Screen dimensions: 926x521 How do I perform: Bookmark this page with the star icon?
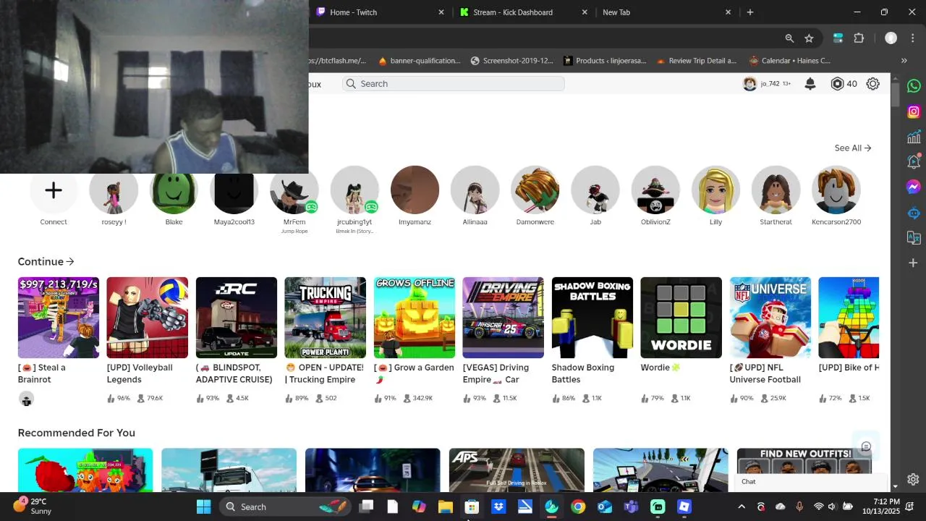pyautogui.click(x=809, y=38)
